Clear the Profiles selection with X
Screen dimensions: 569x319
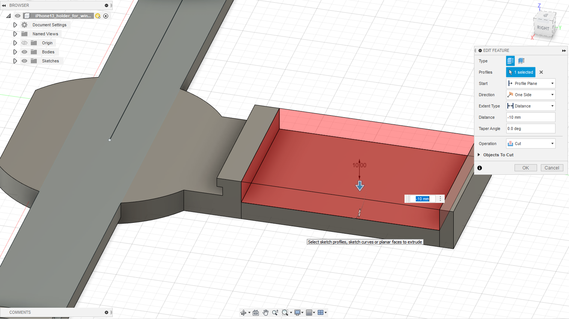[x=541, y=72]
